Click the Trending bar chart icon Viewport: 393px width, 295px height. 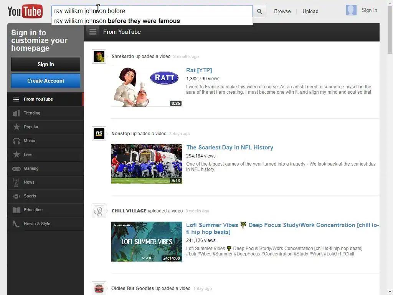point(16,113)
